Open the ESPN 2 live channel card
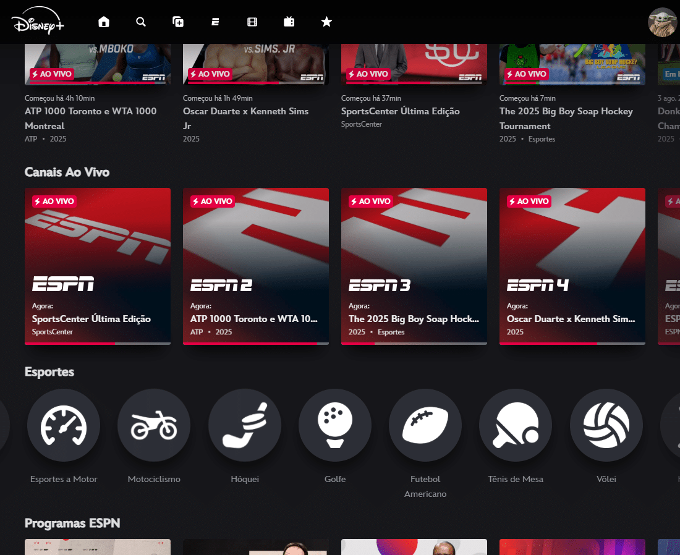 click(x=256, y=266)
